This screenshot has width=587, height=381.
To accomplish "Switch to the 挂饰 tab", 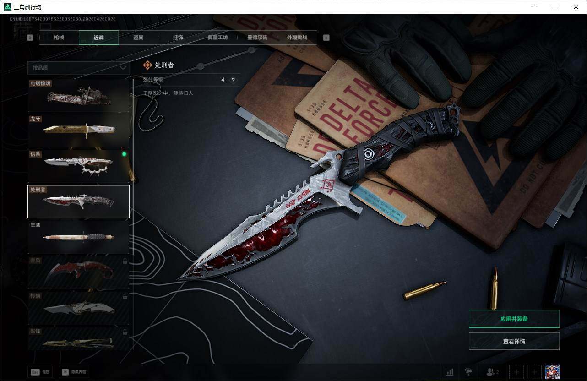I will pyautogui.click(x=178, y=38).
